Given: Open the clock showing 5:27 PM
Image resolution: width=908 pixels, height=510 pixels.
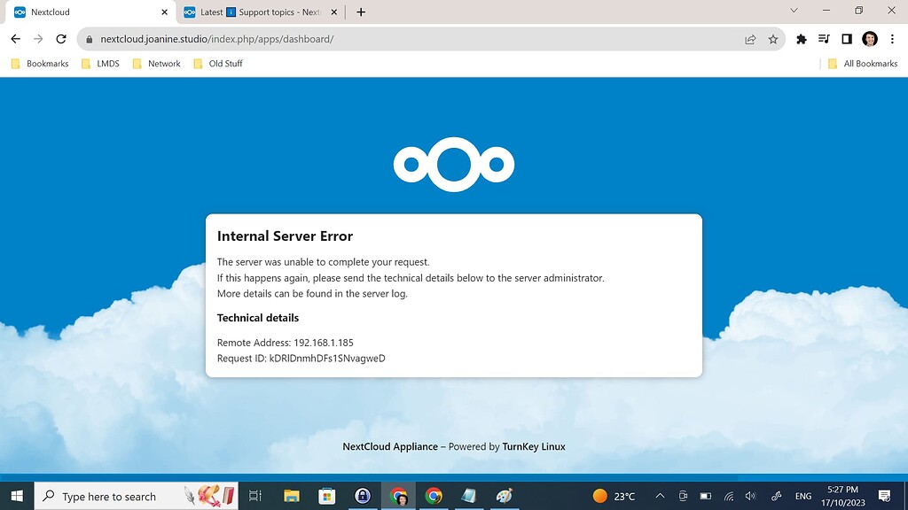Looking at the screenshot, I should tap(842, 496).
